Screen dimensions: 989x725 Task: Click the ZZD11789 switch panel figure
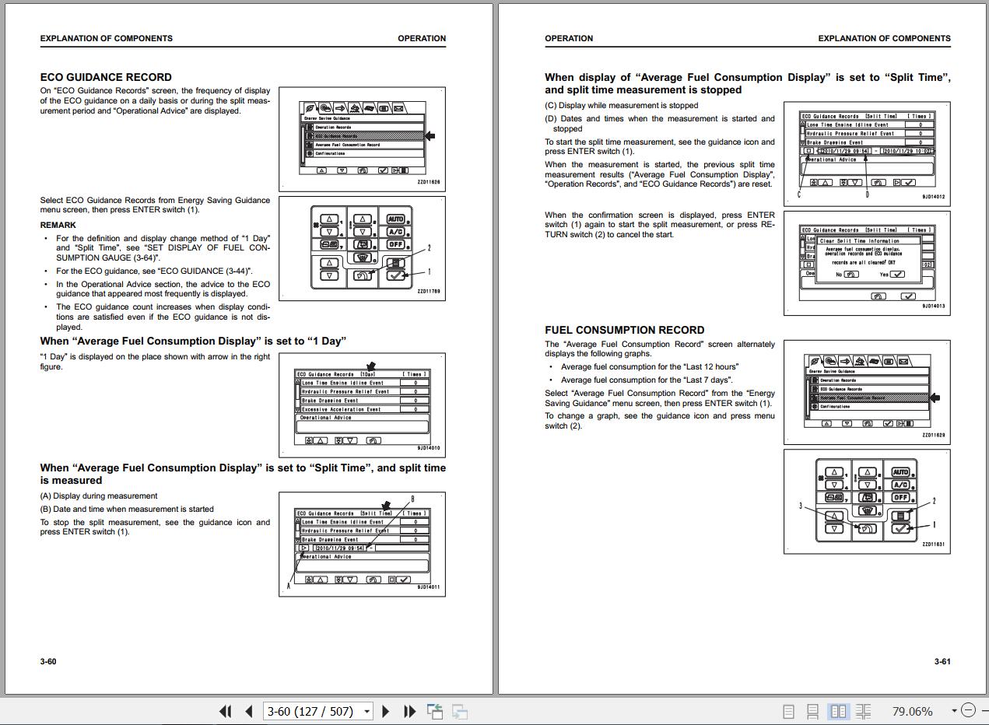pos(362,247)
